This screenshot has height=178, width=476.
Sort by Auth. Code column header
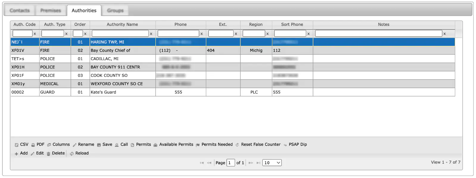(25, 24)
